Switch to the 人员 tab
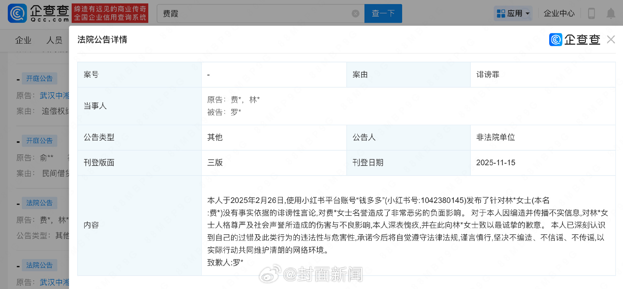 (54, 40)
